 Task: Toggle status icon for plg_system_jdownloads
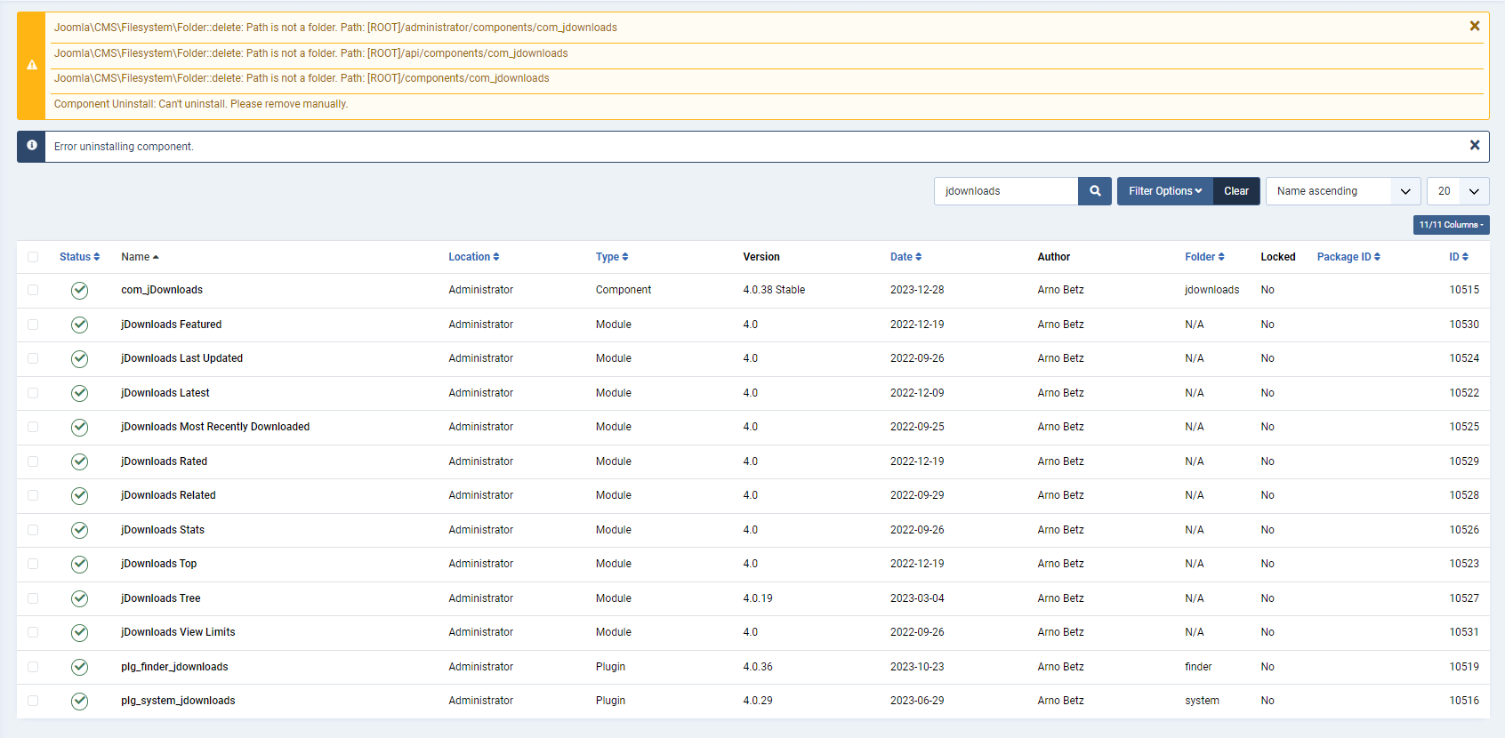(x=79, y=701)
